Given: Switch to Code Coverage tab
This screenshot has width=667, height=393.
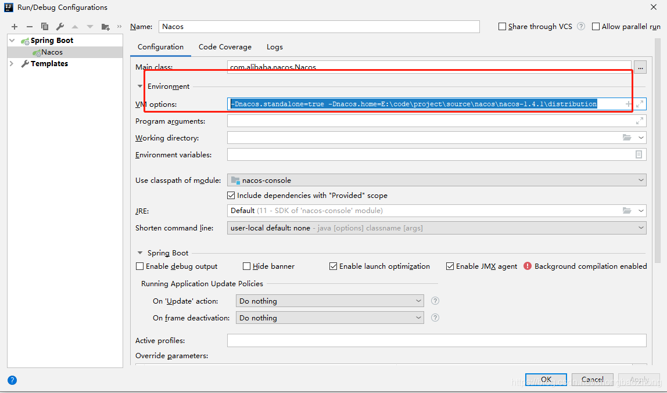Looking at the screenshot, I should (225, 47).
